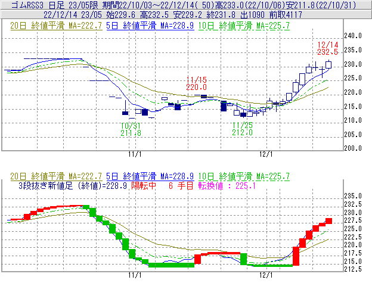Click the volume '出1090'

pos(252,15)
